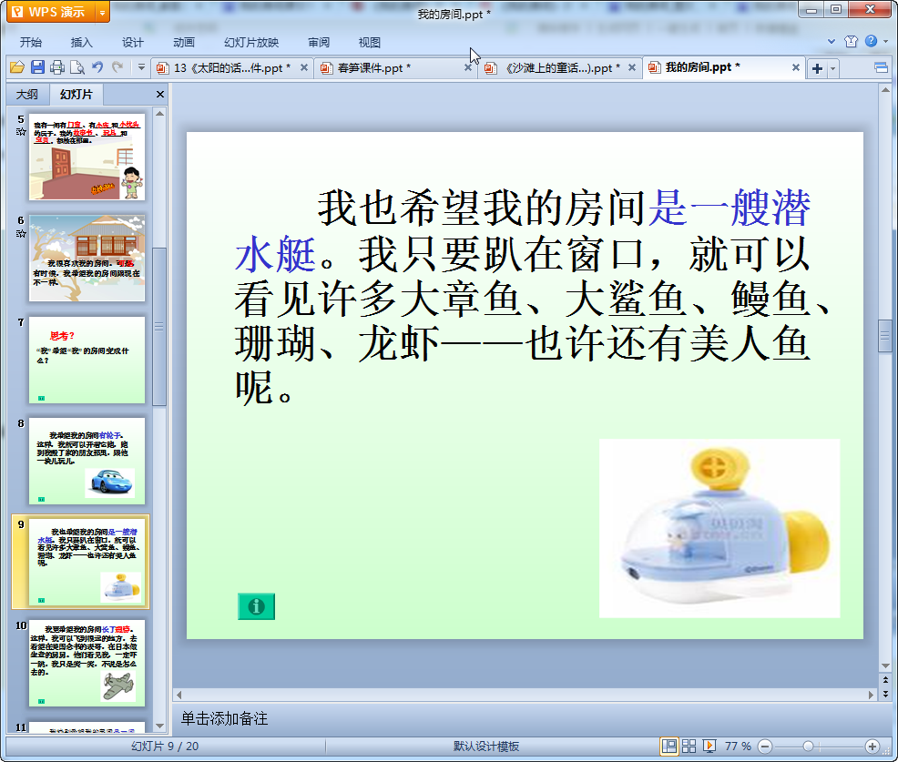
Task: Click the thumbnail panel scroll up arrow
Action: 159,114
